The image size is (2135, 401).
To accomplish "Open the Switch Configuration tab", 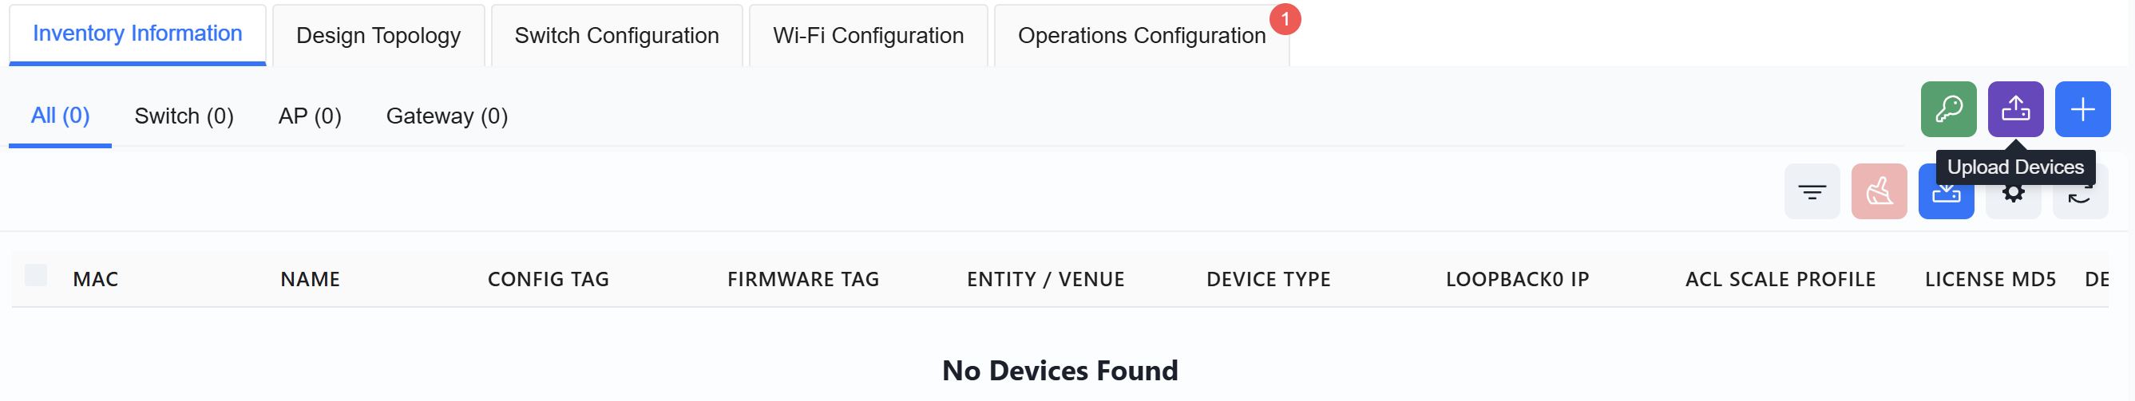I will [616, 36].
